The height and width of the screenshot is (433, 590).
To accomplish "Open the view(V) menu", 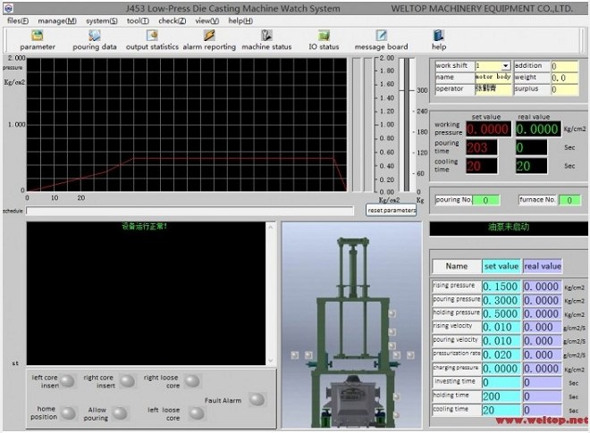I will pos(206,20).
